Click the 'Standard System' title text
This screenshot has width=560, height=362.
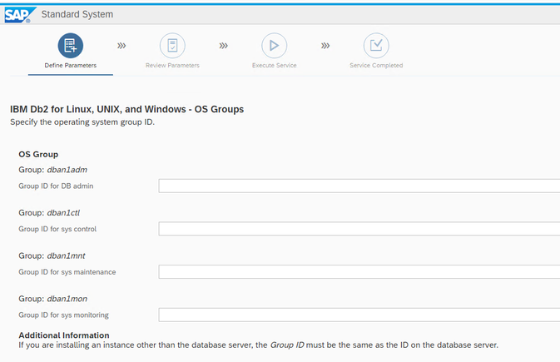(x=77, y=14)
